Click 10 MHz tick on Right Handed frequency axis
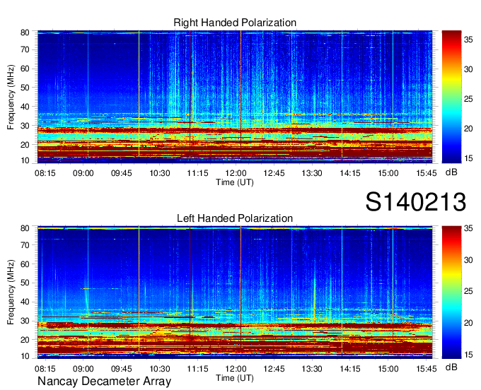 [25, 160]
